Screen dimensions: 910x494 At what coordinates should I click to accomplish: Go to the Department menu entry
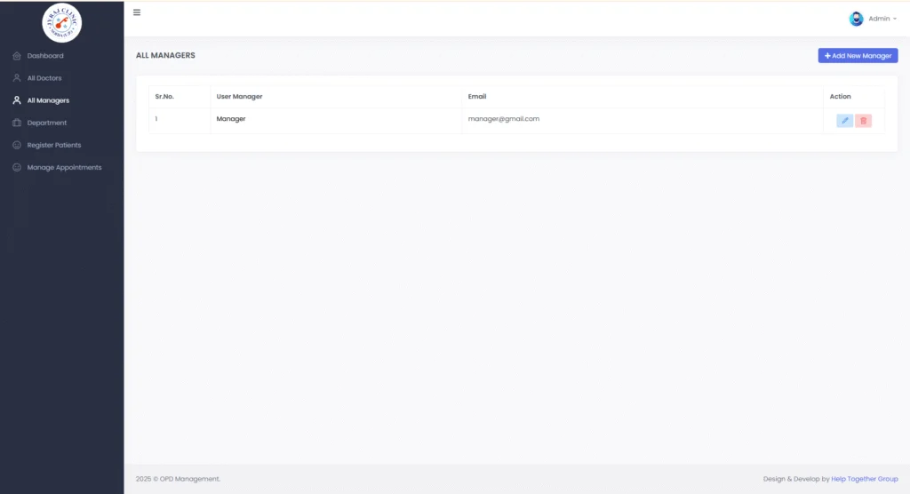pos(47,123)
